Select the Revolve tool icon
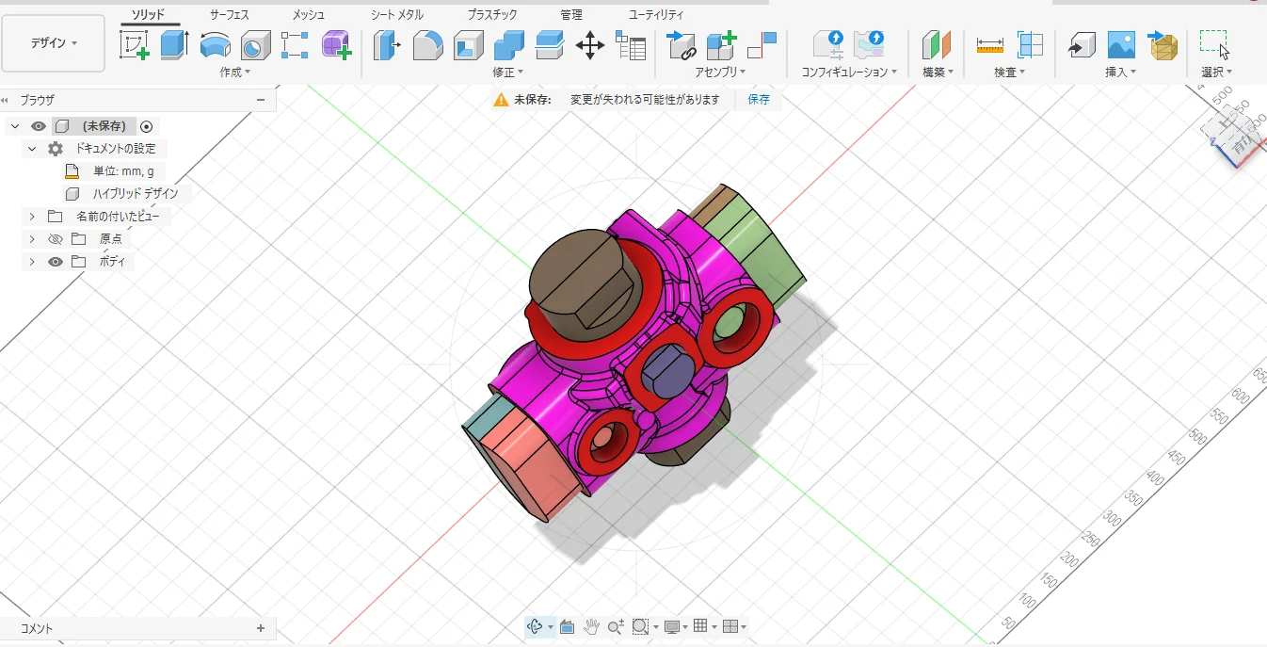The width and height of the screenshot is (1267, 647). pyautogui.click(x=216, y=44)
